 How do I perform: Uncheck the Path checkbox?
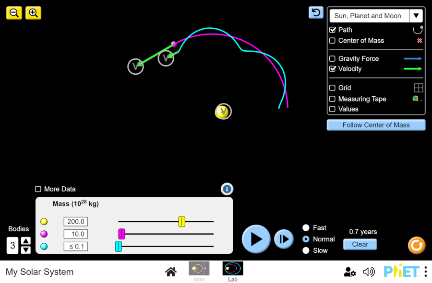pyautogui.click(x=333, y=30)
